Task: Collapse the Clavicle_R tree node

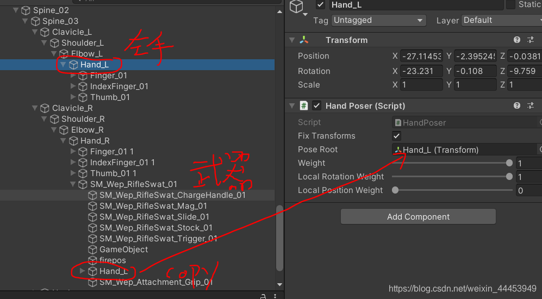Action: [35, 108]
